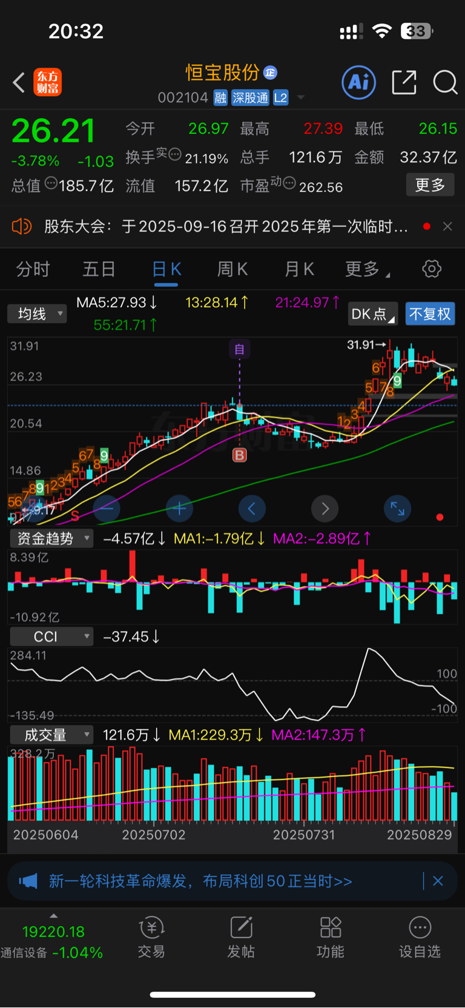Tap the 更多 quote details button
465x1008 pixels.
tap(430, 185)
